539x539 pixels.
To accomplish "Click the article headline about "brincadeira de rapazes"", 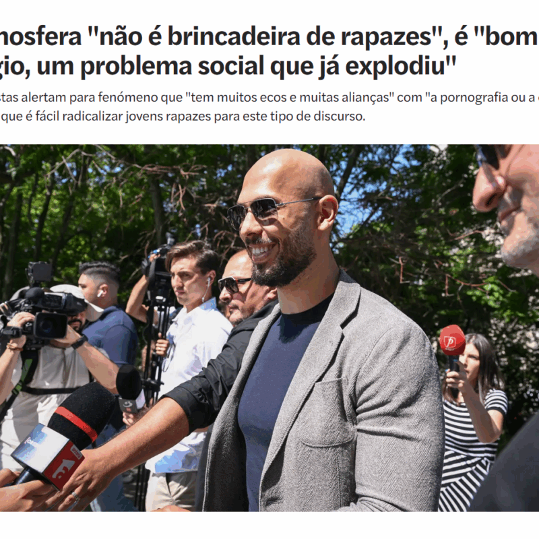I will (x=269, y=51).
